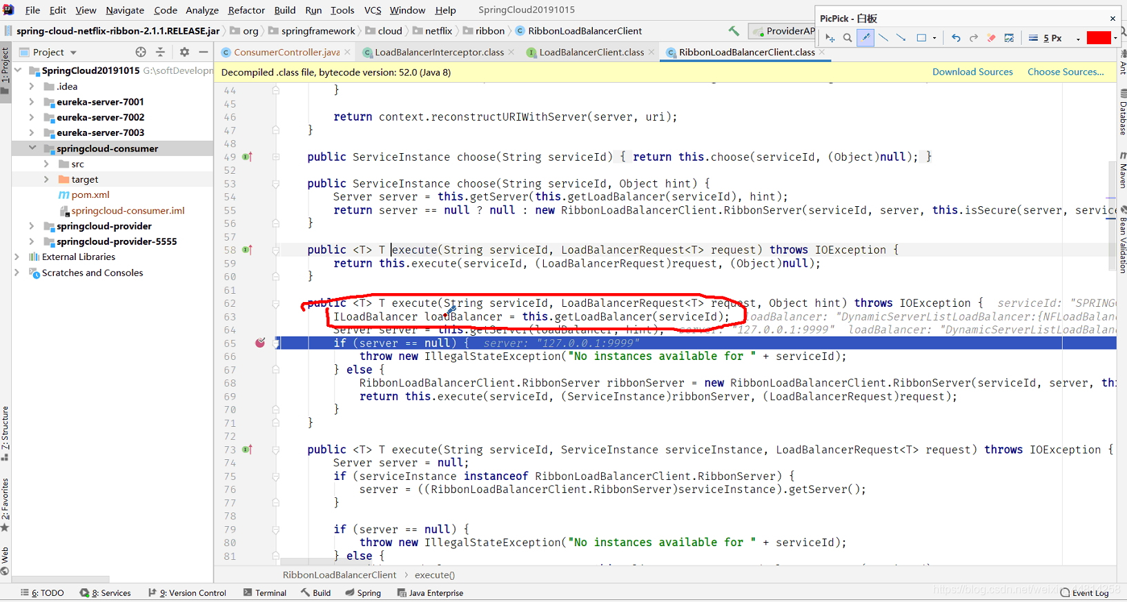Click org breadcrumb in navigation bar
This screenshot has height=602, width=1127.
[x=244, y=31]
